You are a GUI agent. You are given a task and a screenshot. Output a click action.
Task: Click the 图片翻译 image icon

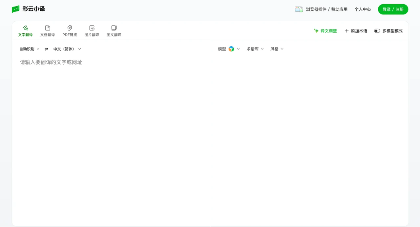tap(92, 28)
